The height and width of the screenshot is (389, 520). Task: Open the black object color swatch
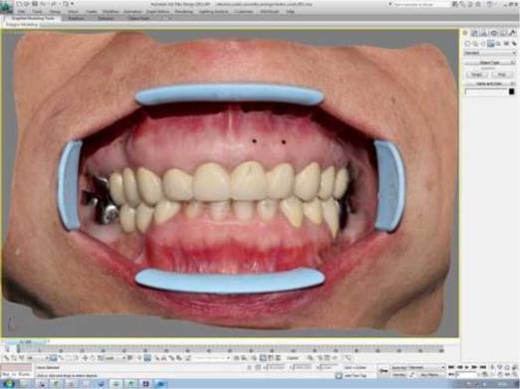coord(512,92)
